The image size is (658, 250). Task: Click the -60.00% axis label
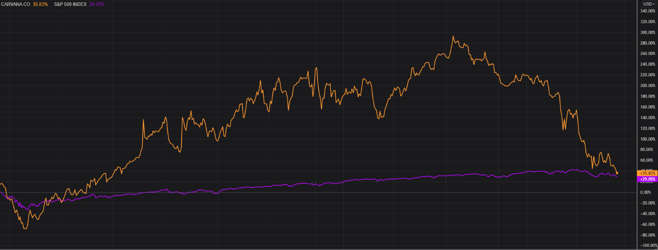tap(648, 224)
